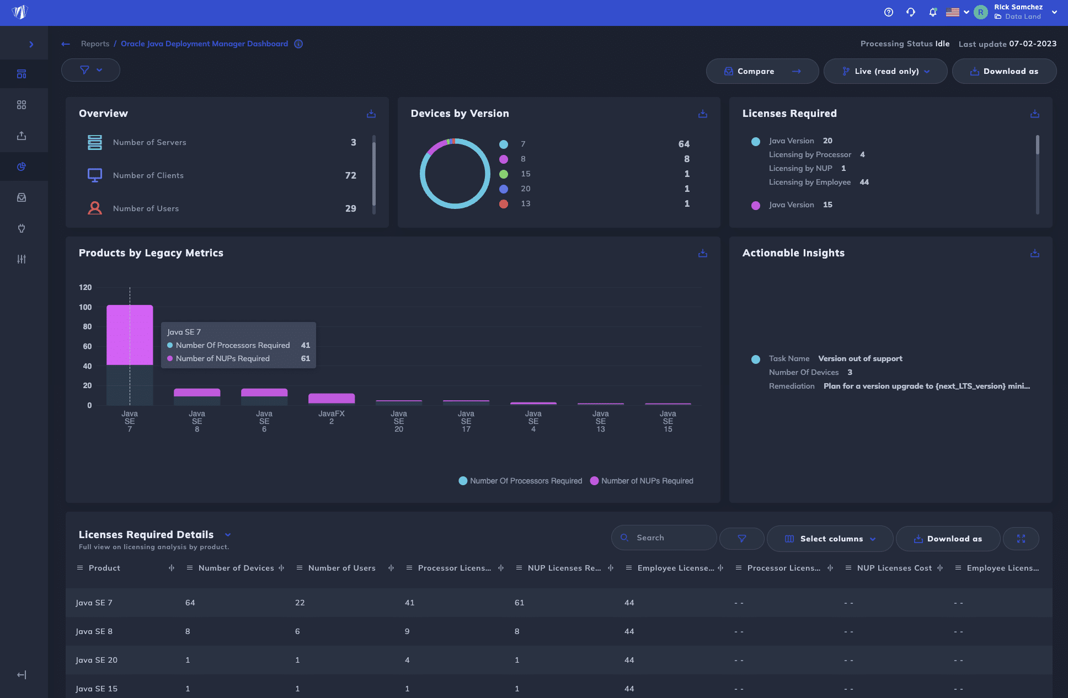Sort by Number of Users column header
This screenshot has width=1068, height=698.
point(342,568)
